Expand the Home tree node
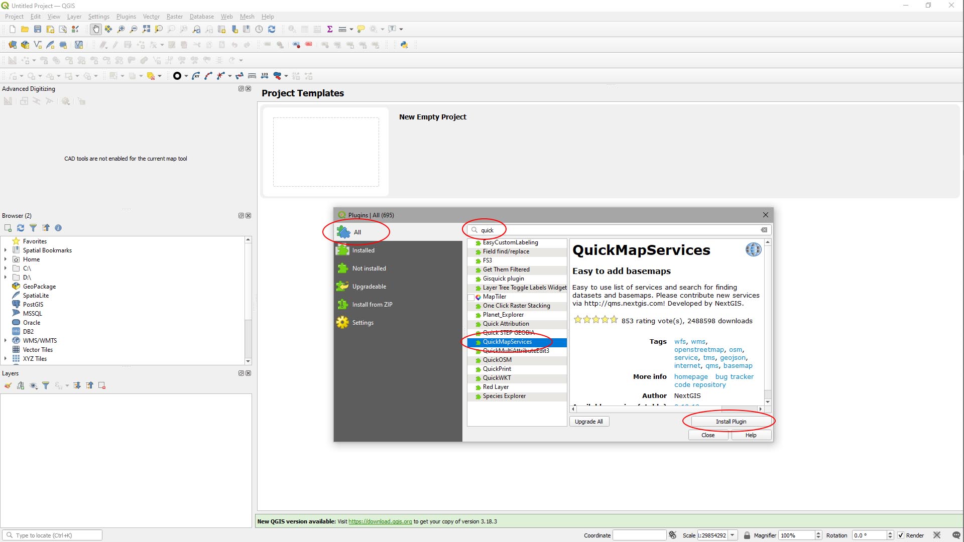 pos(6,259)
